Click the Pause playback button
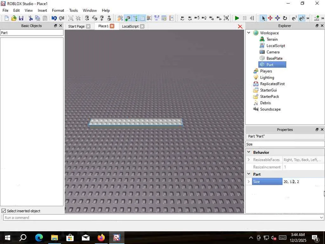325x244 pixels. pos(245,18)
